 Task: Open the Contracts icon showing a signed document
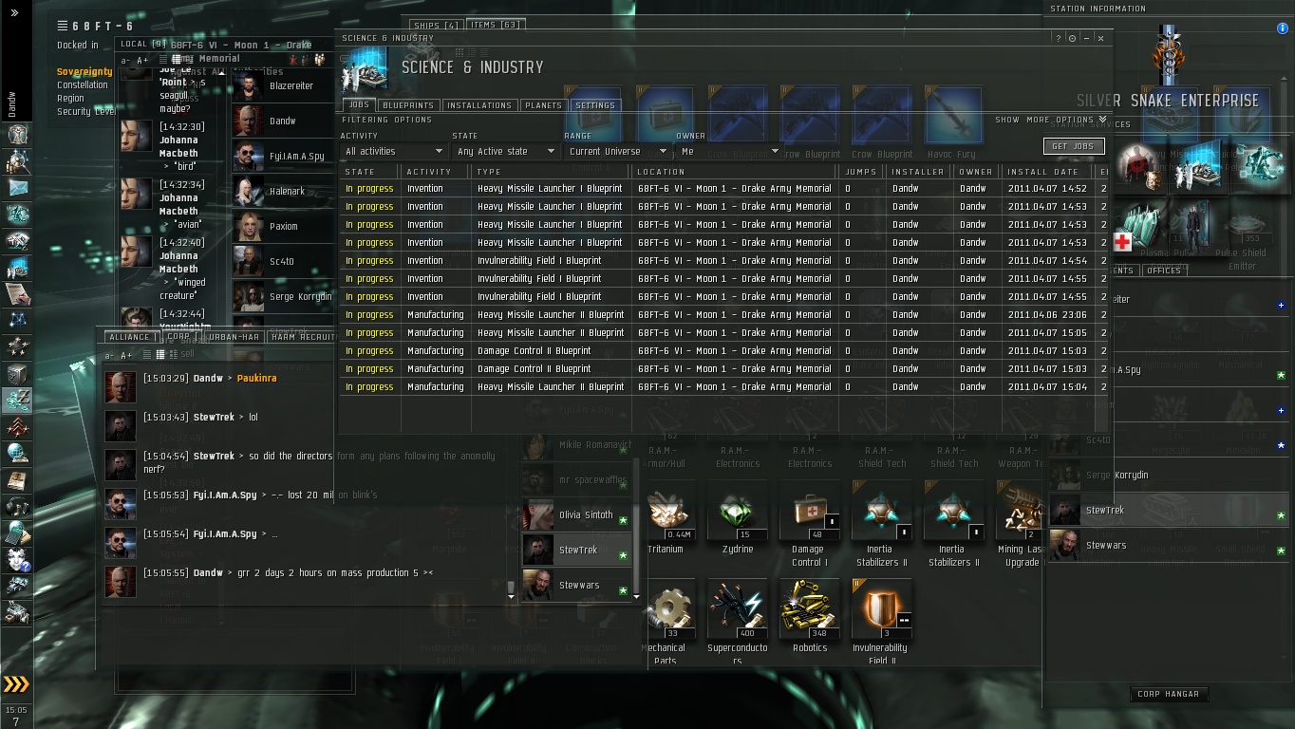click(17, 294)
